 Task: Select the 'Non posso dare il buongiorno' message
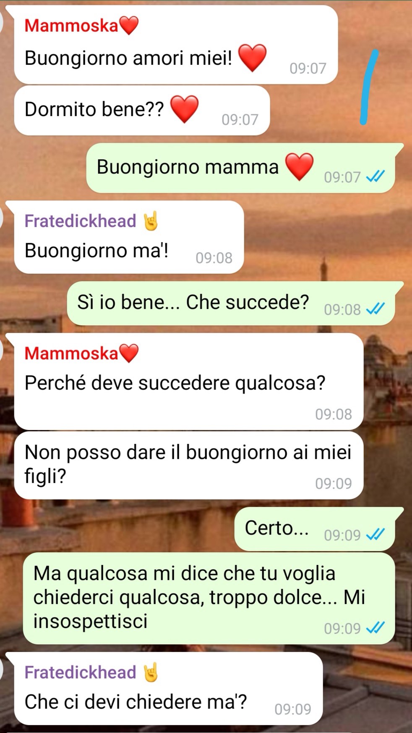pyautogui.click(x=189, y=465)
